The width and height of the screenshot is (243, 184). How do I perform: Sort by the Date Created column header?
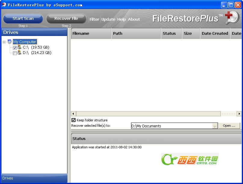tap(215, 33)
